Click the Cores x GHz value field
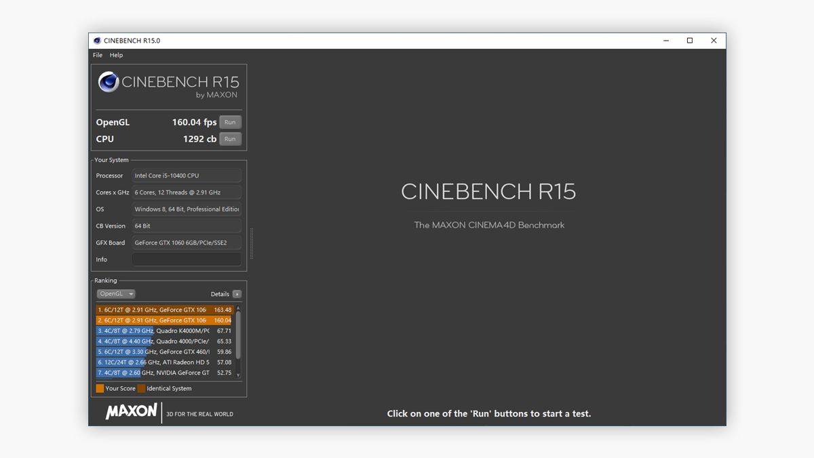 pos(187,192)
